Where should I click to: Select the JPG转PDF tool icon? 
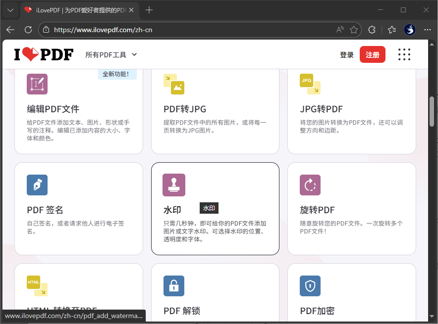coord(310,84)
